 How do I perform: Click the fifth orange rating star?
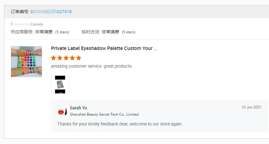click(x=79, y=58)
